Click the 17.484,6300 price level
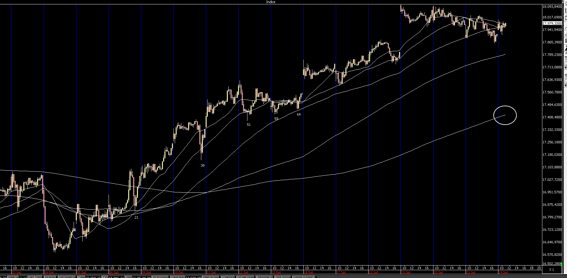Screen dimensions: 567x278 [552, 105]
